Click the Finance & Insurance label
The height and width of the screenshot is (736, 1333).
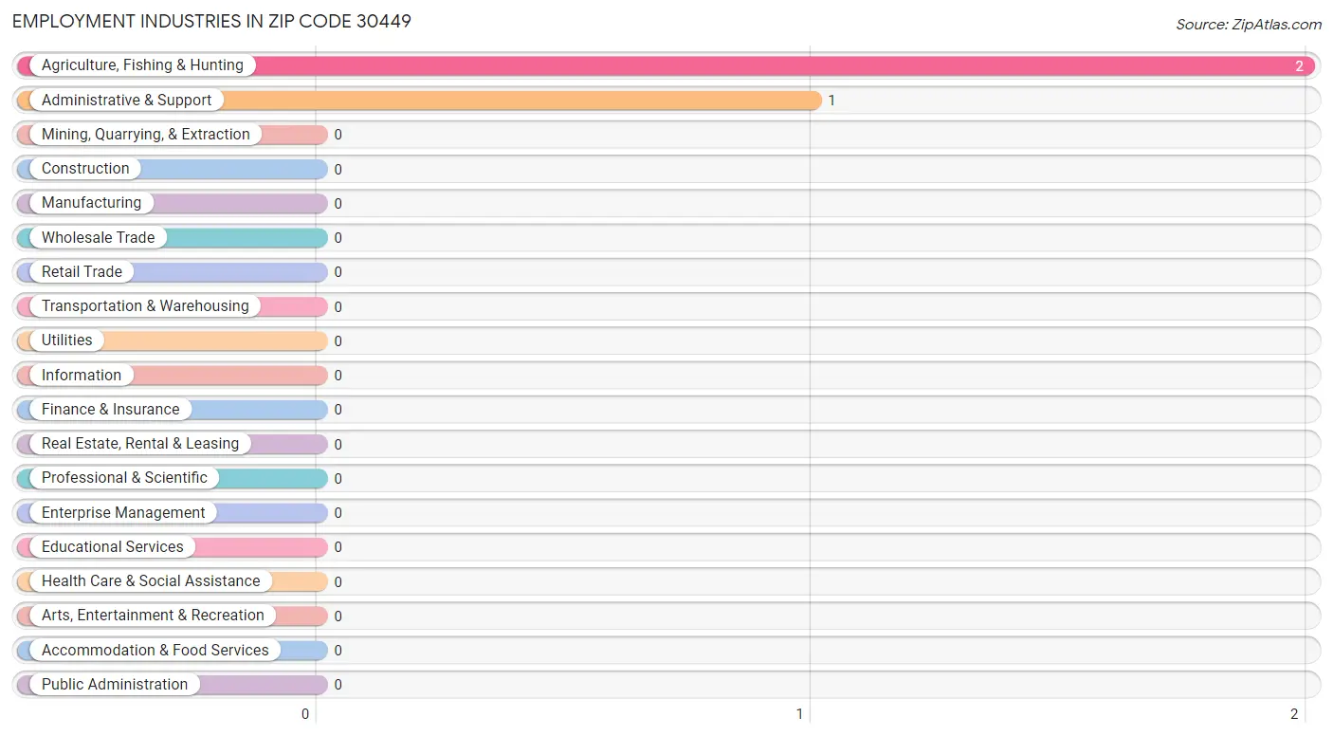click(x=110, y=410)
